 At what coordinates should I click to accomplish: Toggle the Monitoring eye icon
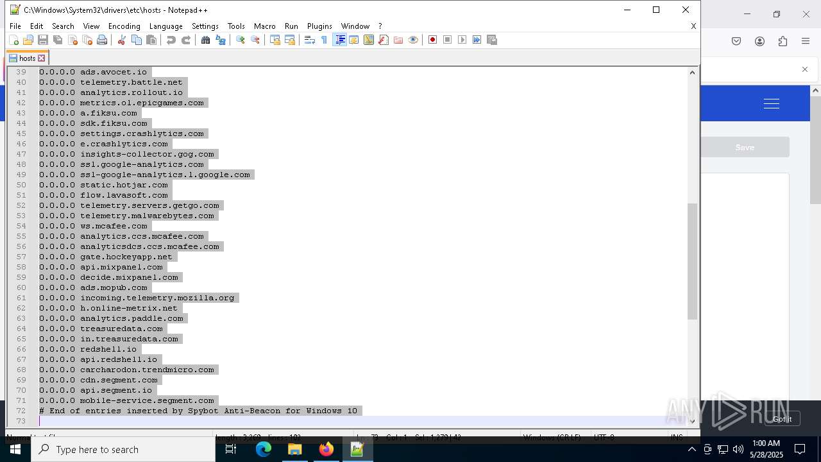click(x=413, y=40)
